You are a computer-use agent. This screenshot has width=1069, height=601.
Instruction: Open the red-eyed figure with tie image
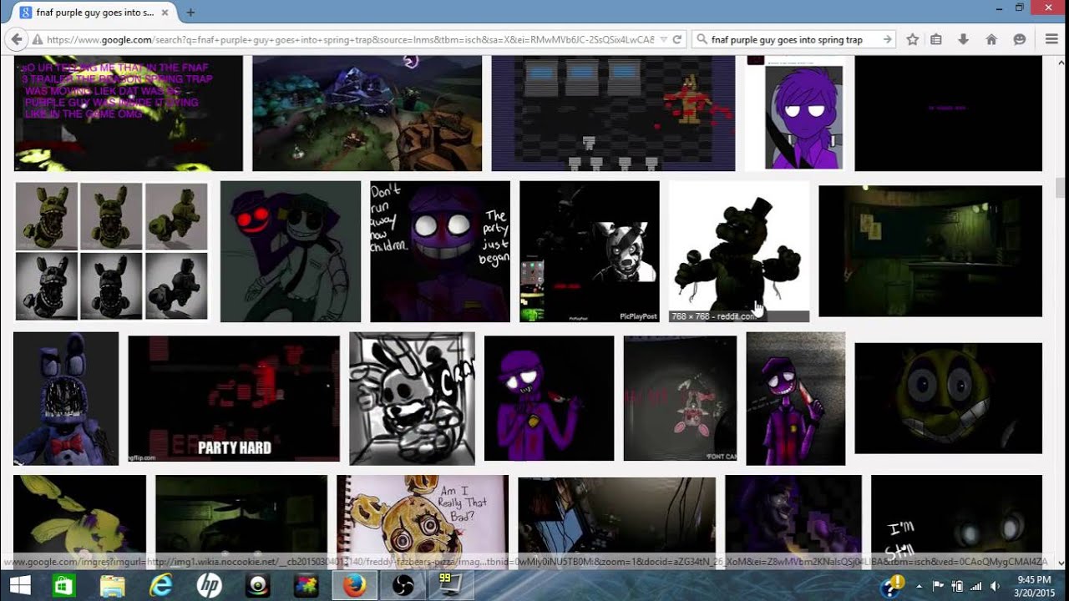290,251
